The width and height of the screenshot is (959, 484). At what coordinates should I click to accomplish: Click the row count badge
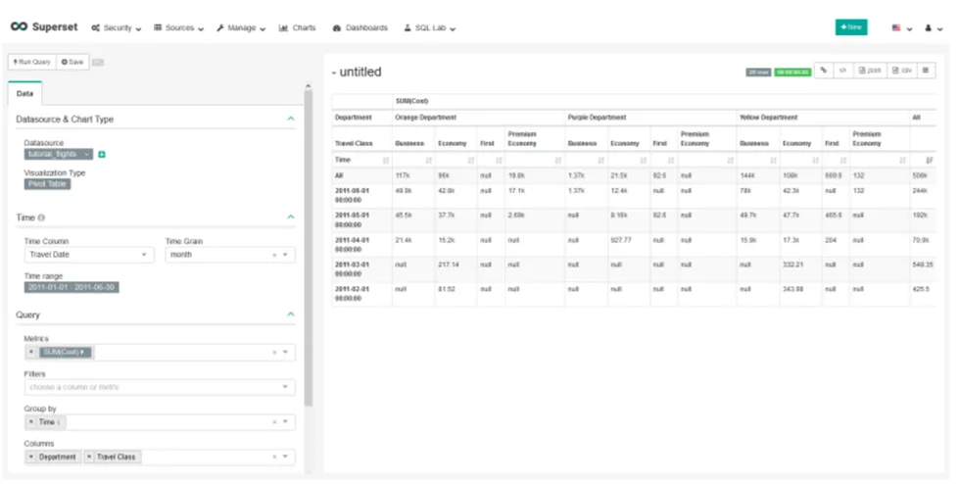(x=758, y=73)
